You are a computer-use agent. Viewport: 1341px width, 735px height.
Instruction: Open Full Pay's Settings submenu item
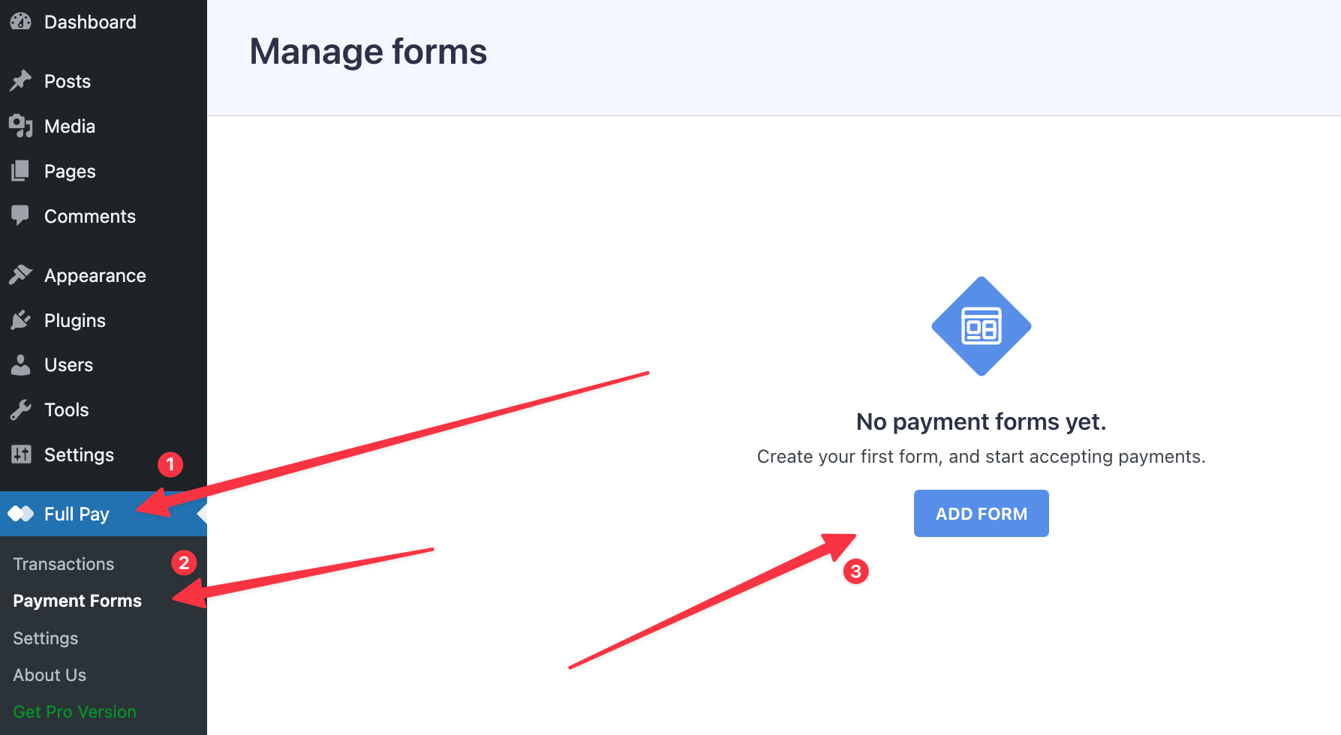(x=45, y=638)
